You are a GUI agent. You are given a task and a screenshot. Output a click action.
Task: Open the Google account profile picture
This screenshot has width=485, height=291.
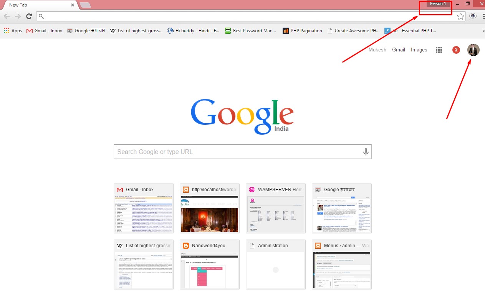tap(473, 50)
